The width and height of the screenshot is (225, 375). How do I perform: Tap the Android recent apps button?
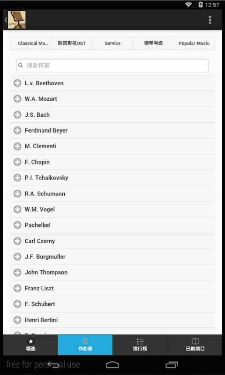[x=172, y=365]
